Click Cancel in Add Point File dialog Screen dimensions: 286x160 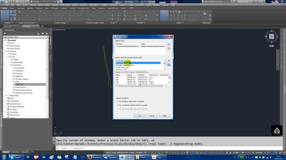point(152,116)
